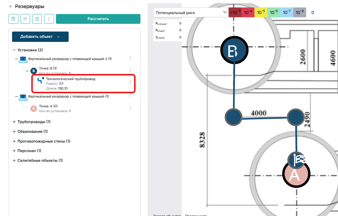This screenshot has width=338, height=216.
Task: Click the yellow 10⁻⁵ legend swatch
Action: point(261,13)
